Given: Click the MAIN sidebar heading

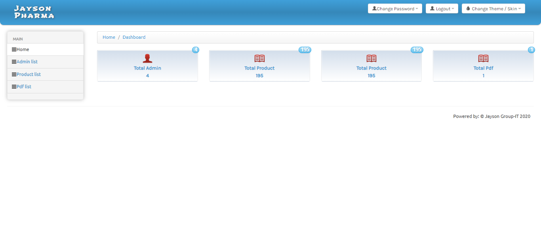Looking at the screenshot, I should (x=18, y=39).
